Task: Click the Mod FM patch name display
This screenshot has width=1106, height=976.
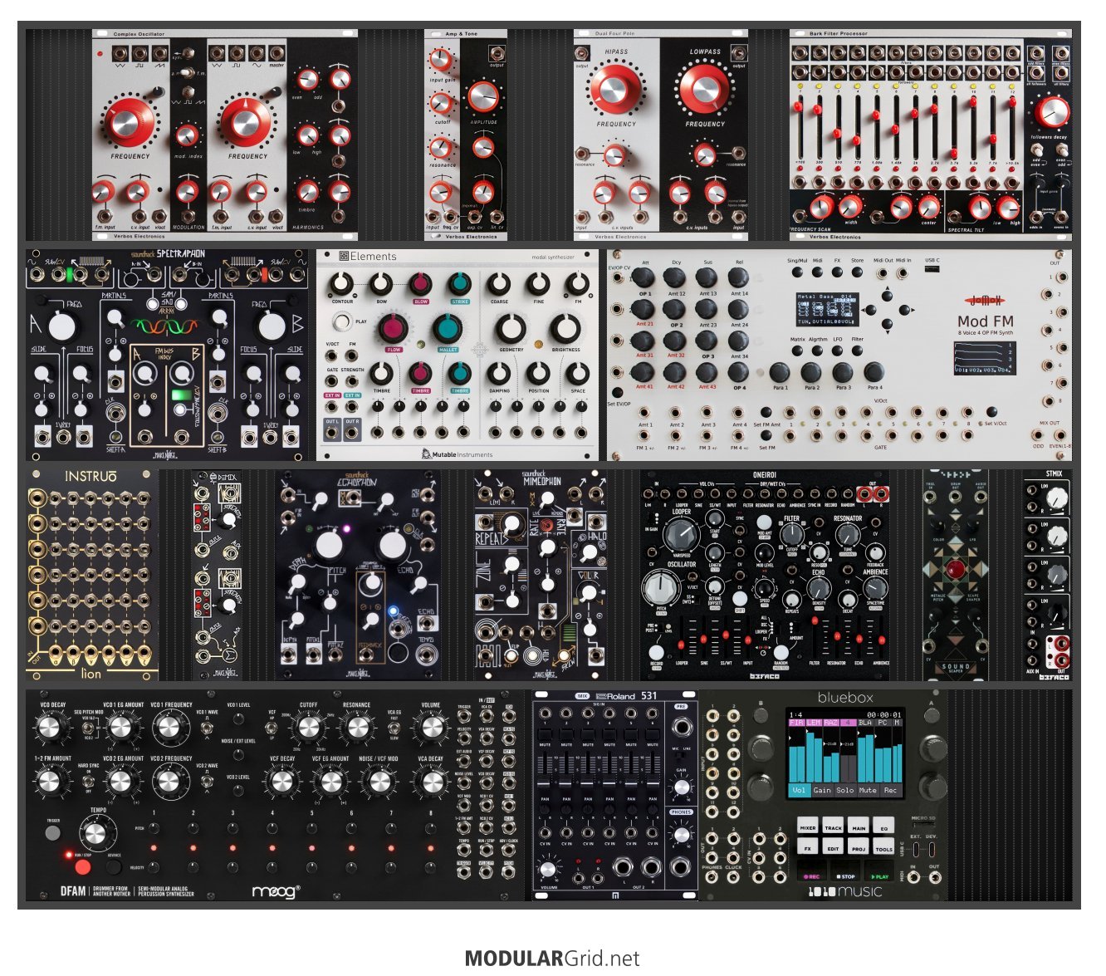Action: click(828, 309)
